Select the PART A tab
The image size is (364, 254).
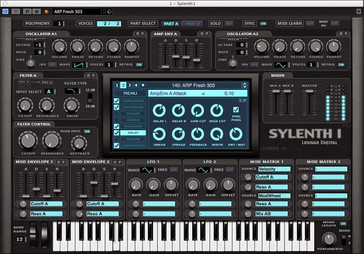pos(171,23)
